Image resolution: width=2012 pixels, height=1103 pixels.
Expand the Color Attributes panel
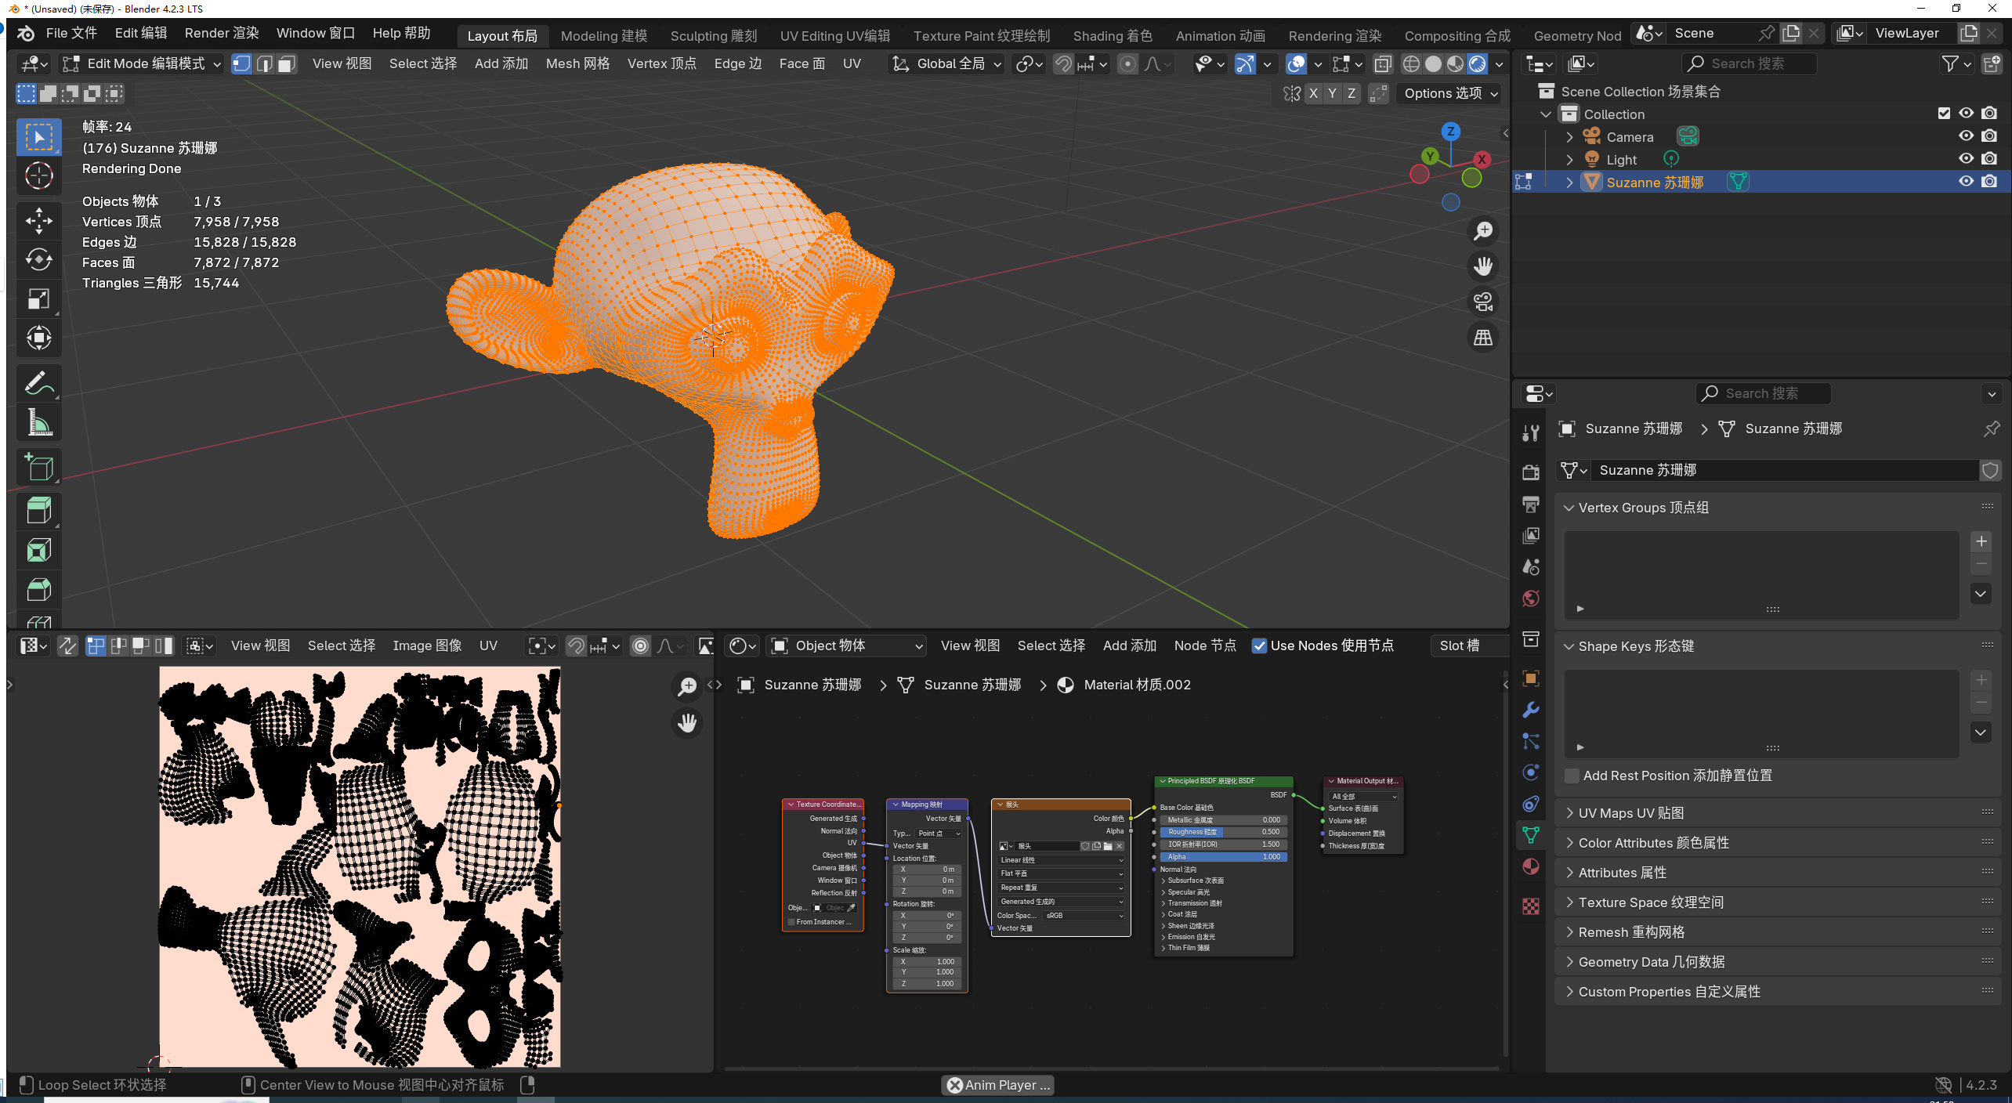point(1569,843)
